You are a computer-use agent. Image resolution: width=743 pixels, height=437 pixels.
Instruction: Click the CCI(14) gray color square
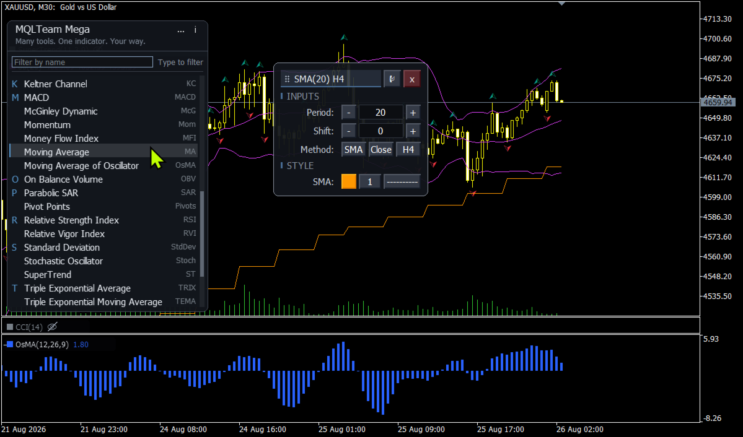coord(10,327)
